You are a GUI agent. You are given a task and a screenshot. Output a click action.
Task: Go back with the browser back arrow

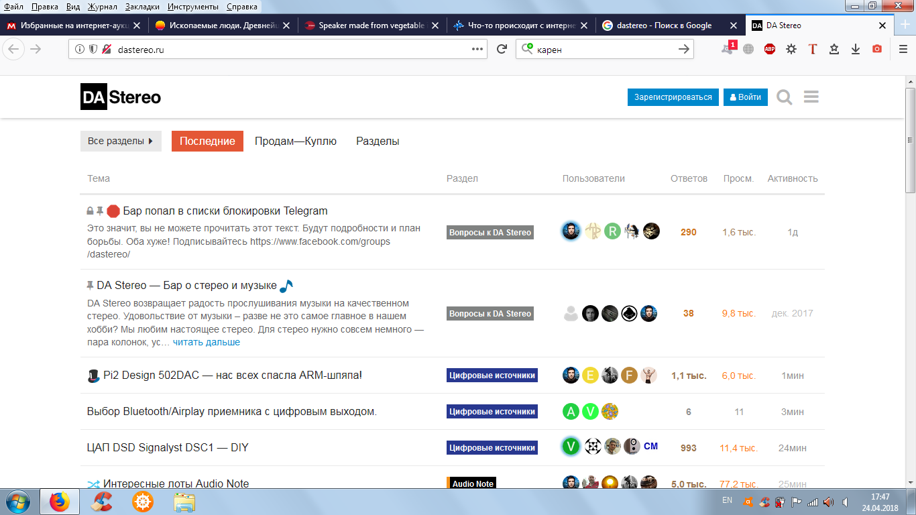14,49
